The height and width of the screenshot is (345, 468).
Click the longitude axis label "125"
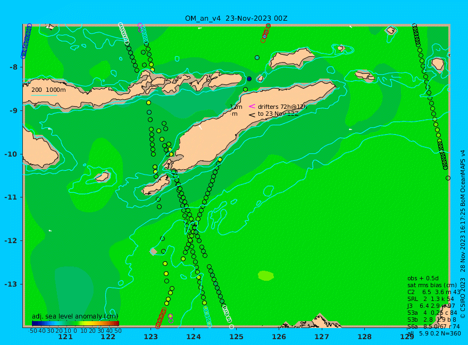(236, 337)
